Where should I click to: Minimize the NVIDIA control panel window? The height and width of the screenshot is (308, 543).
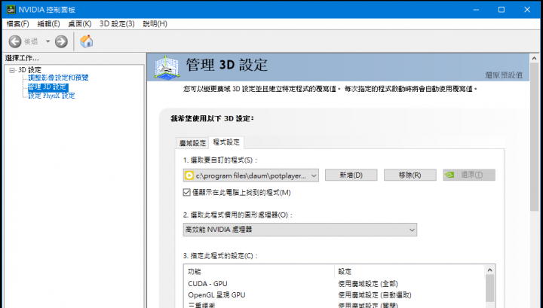pyautogui.click(x=476, y=9)
